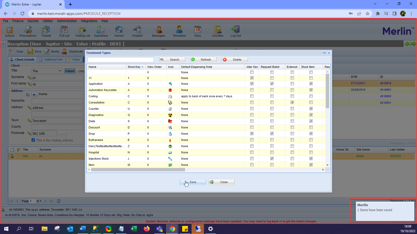The width and height of the screenshot is (417, 234).
Task: Open the Daylists menu
Action: (x=33, y=21)
